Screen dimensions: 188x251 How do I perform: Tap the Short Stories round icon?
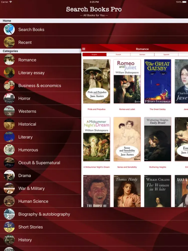9,227
